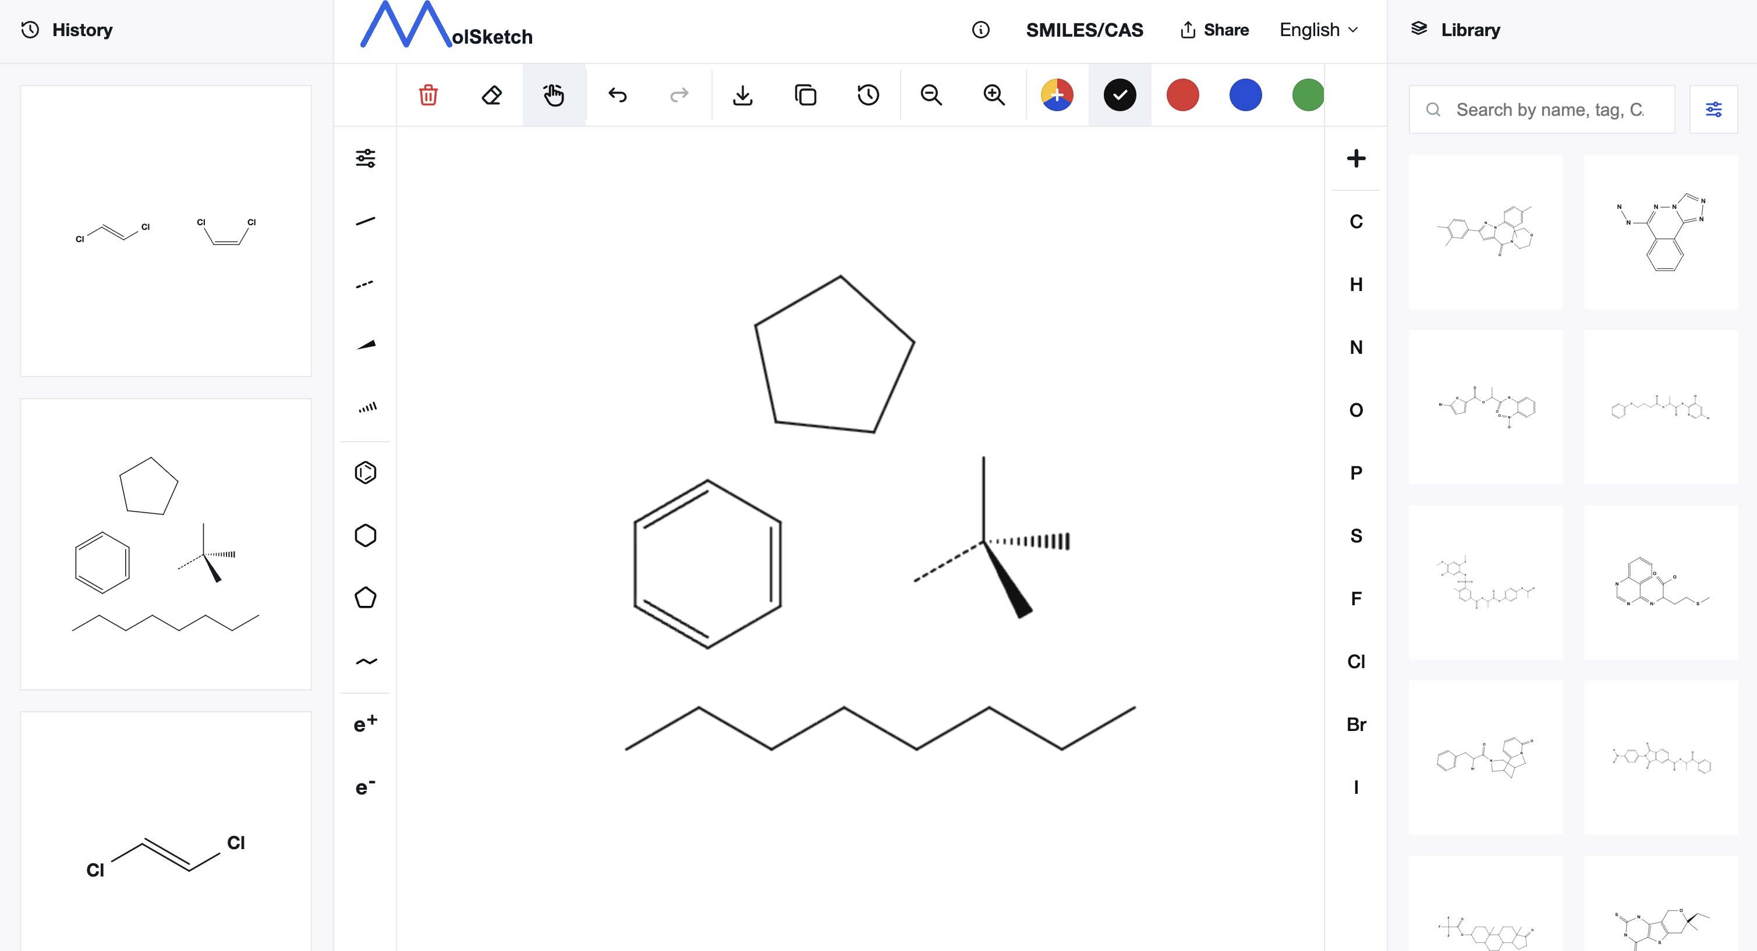Open history item with single trans-dichloroethene
1757x951 pixels.
(x=166, y=831)
